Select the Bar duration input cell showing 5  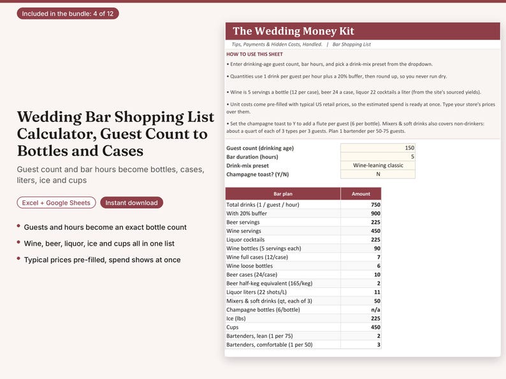(x=378, y=156)
